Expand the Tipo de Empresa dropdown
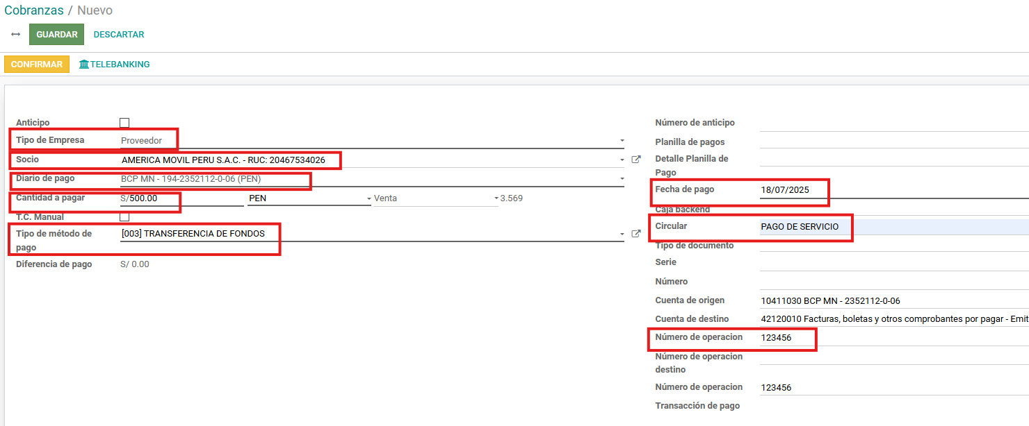Screen dimensions: 1029x426 [622, 141]
